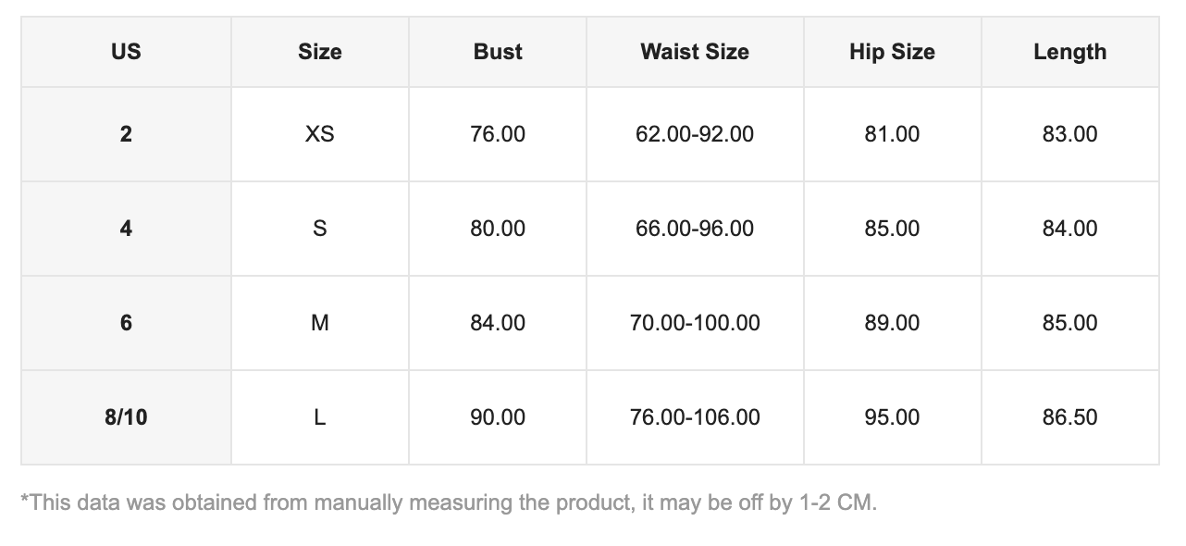
Task: Click the US column header
Action: [126, 52]
